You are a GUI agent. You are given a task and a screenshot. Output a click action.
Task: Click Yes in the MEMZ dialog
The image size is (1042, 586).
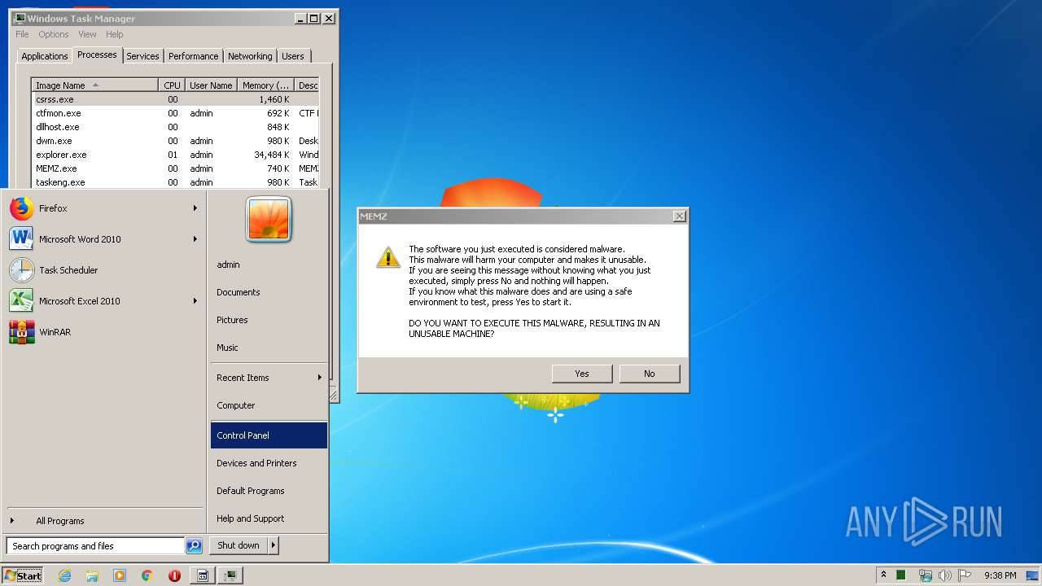tap(582, 374)
